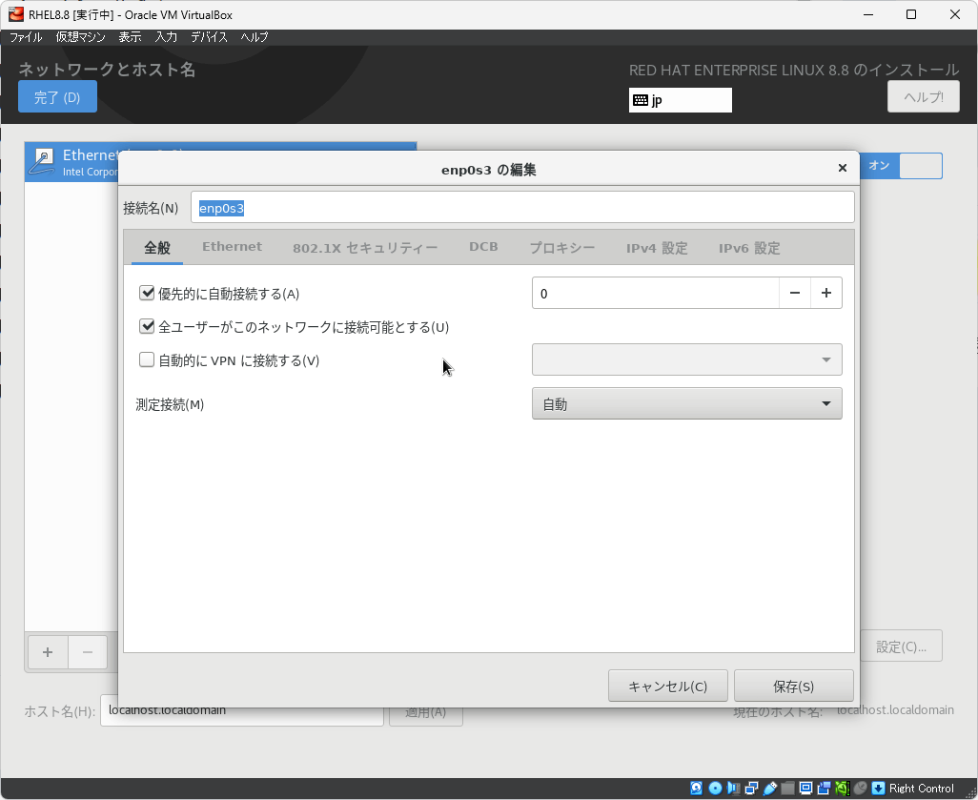Screen dimensions: 978x800
Task: Click the 設定(C)... configure button
Action: (x=901, y=646)
